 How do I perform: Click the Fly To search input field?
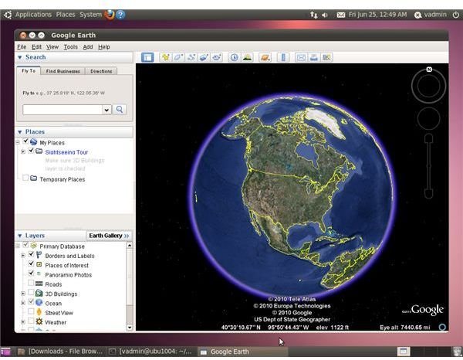(63, 110)
